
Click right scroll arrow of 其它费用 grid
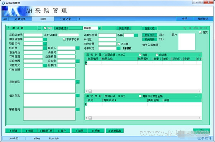[x=200, y=118]
